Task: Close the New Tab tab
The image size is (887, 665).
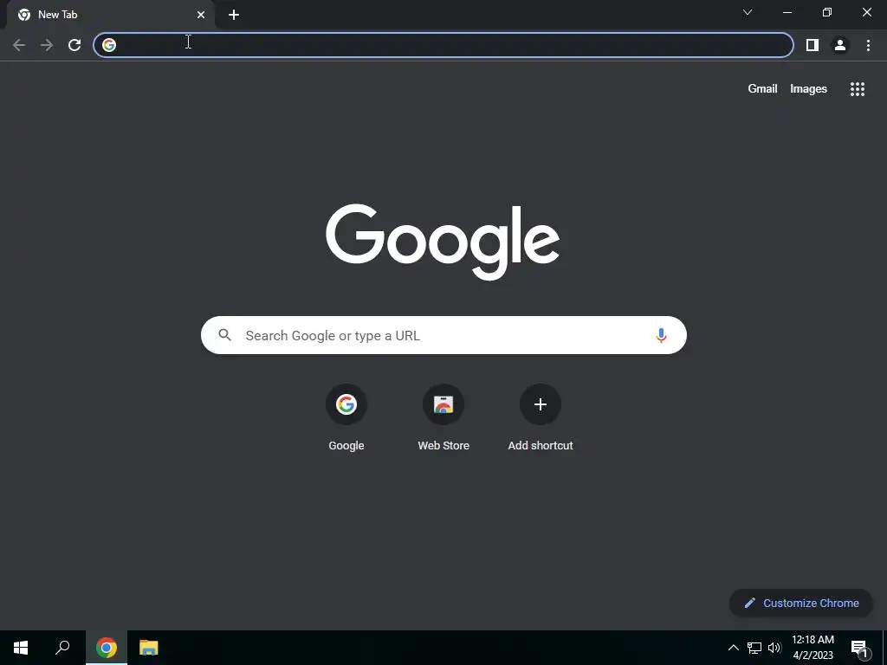Action: pyautogui.click(x=201, y=15)
